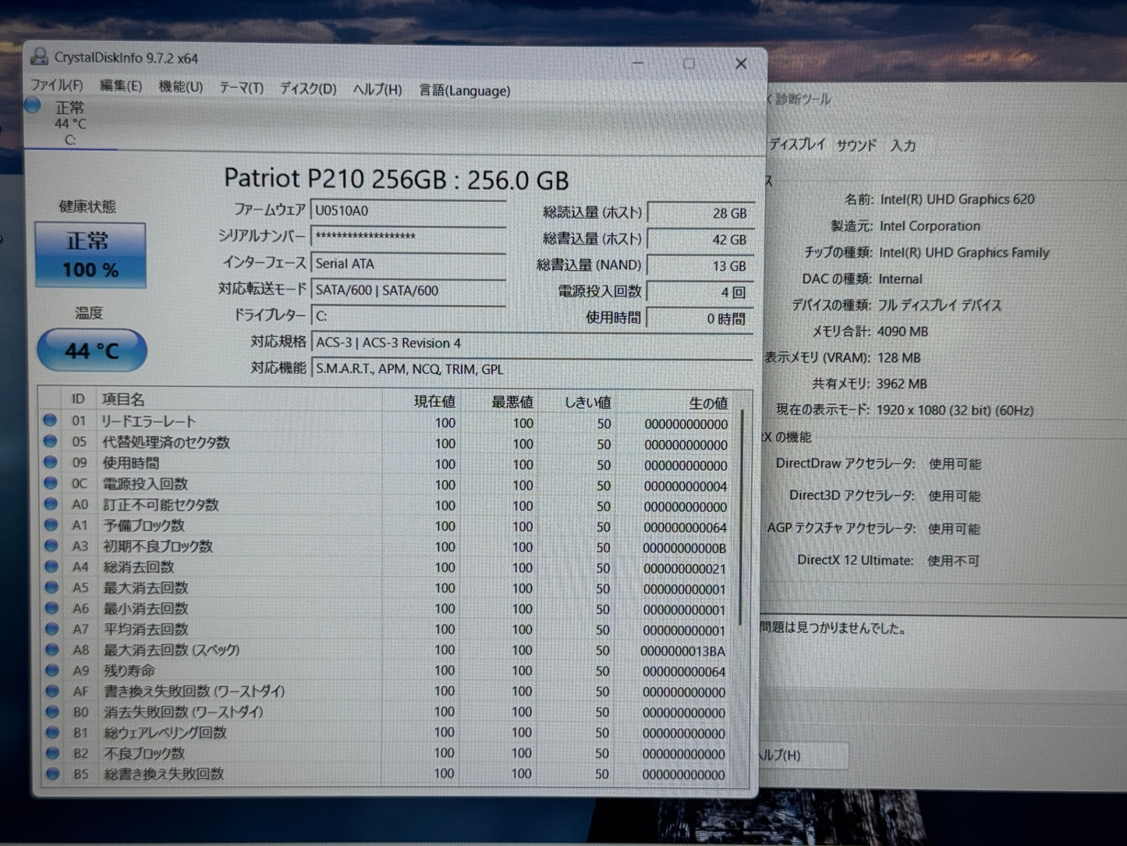Open the 機能(U) menu
Viewport: 1127px width, 846px height.
181,87
